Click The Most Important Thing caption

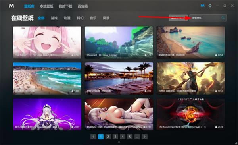pyautogui.click(x=179, y=127)
